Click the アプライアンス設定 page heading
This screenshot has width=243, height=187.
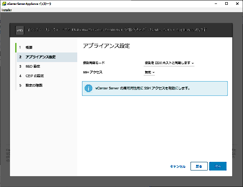[106, 46]
